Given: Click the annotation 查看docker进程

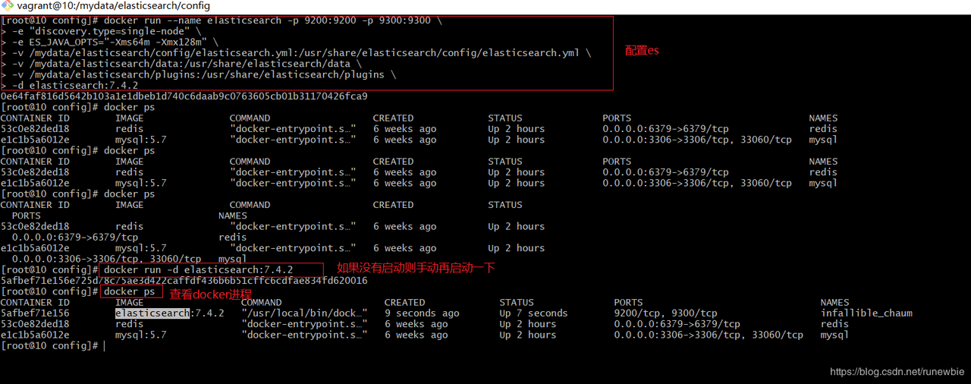Looking at the screenshot, I should (210, 294).
